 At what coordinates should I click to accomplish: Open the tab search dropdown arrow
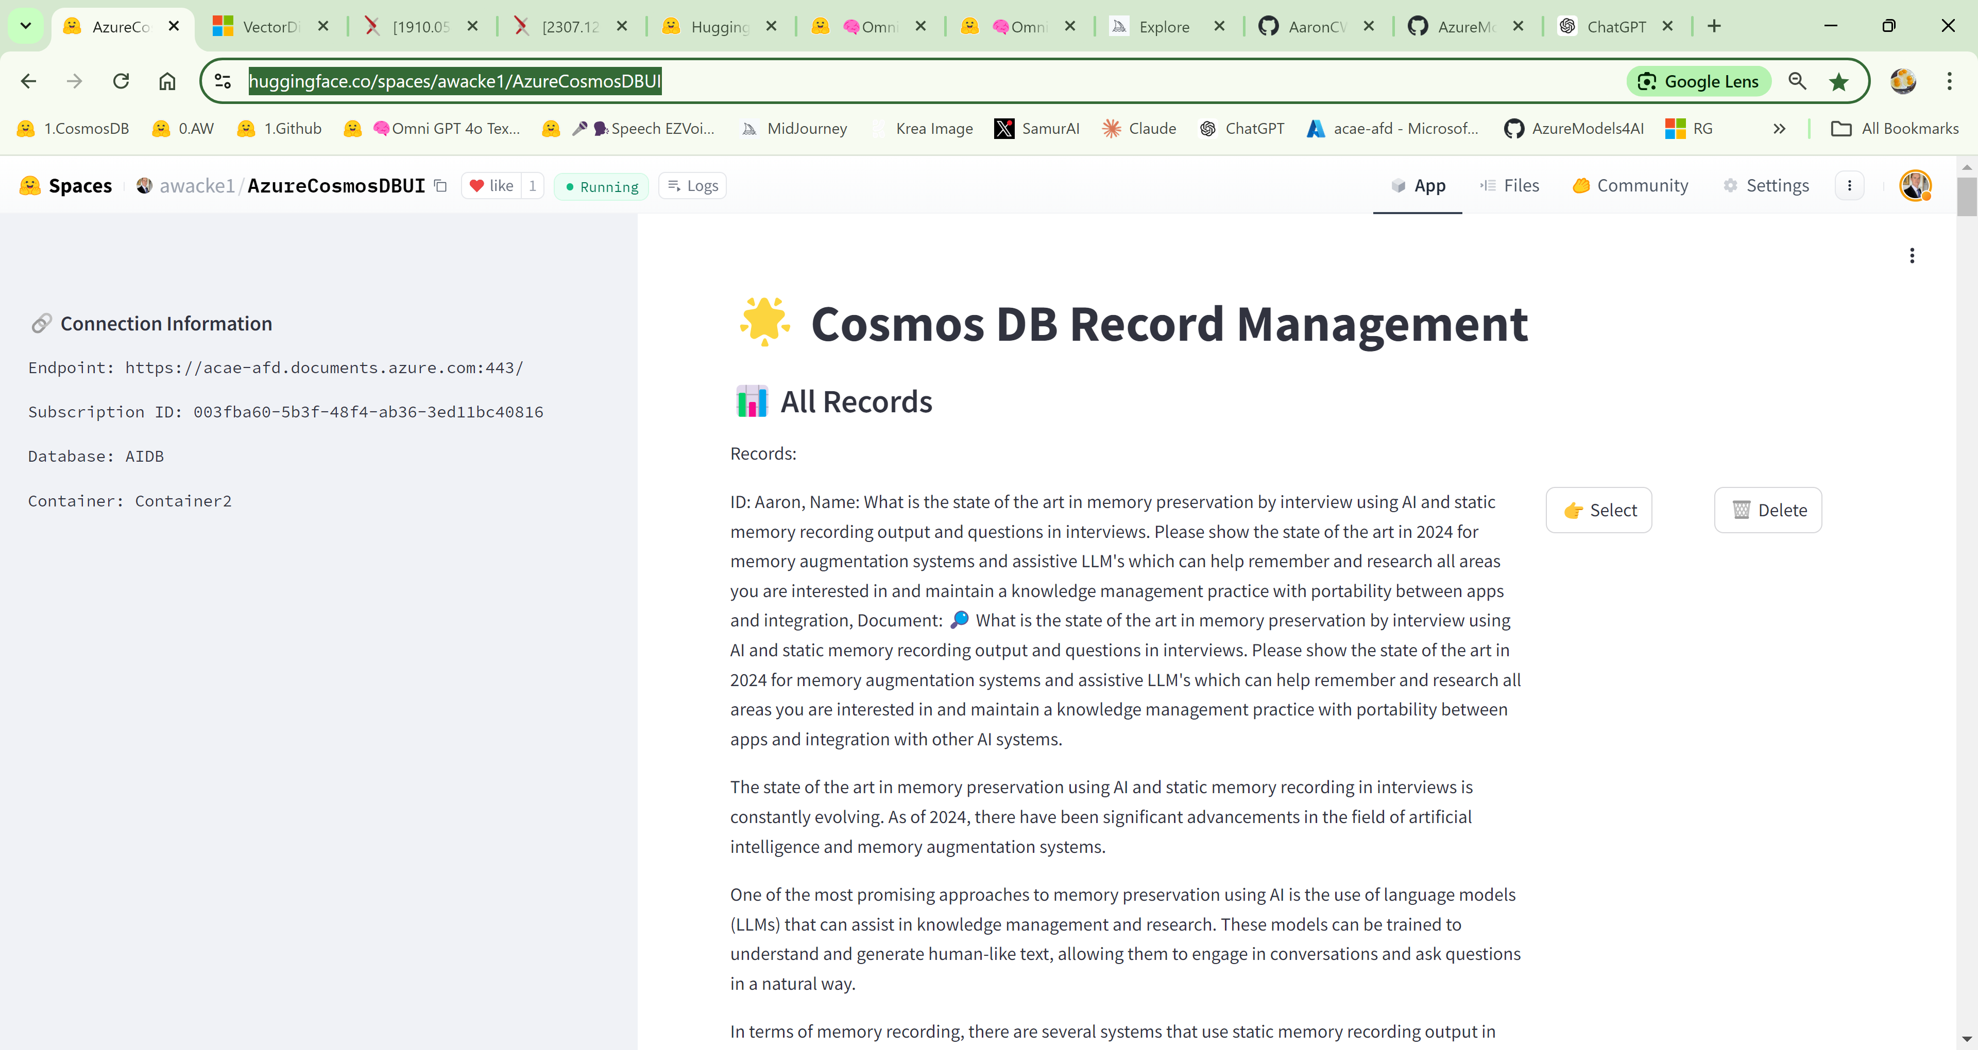25,26
